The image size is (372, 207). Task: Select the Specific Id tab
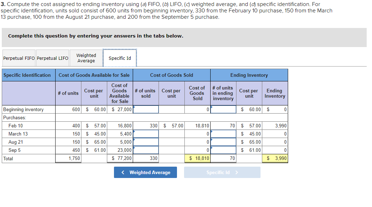(120, 58)
